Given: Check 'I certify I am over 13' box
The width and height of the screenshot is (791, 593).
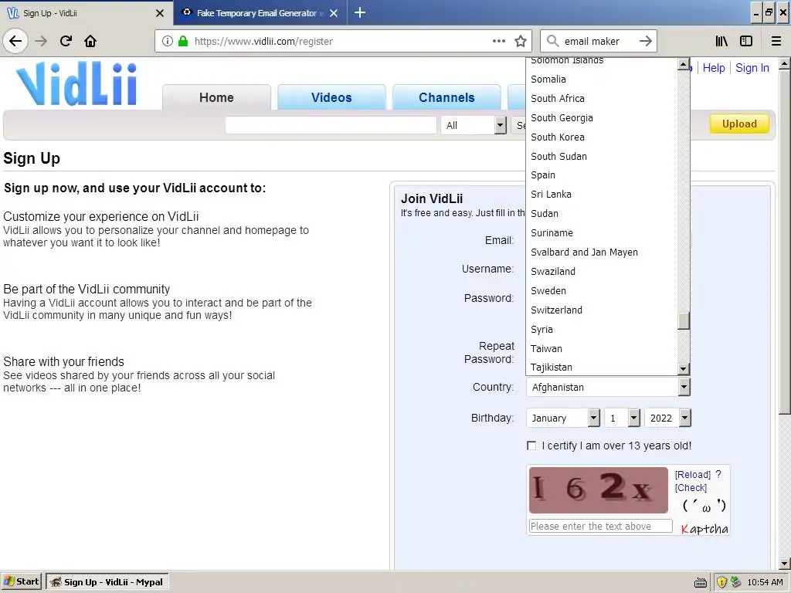Looking at the screenshot, I should pos(531,446).
